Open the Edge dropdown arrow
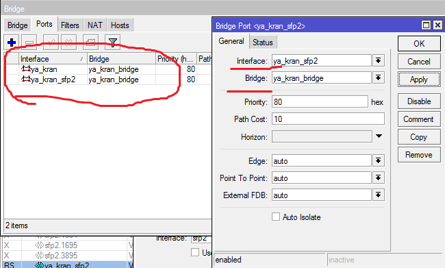 [x=378, y=160]
